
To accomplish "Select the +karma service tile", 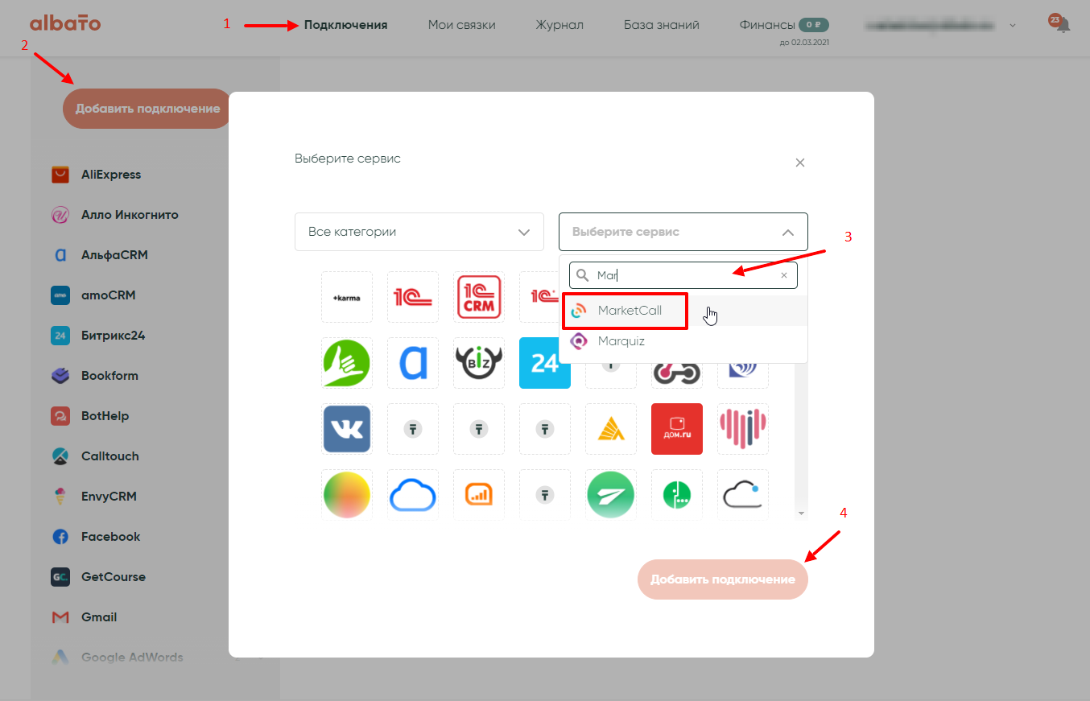I will coord(347,297).
